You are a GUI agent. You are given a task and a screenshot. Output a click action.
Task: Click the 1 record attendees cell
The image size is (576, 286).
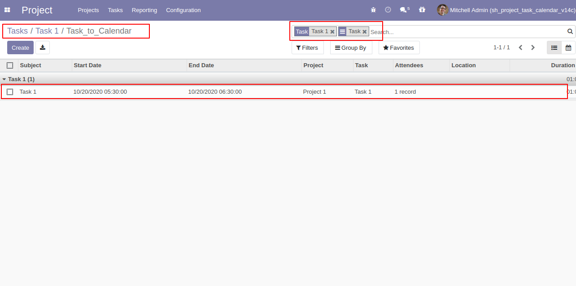coord(405,92)
